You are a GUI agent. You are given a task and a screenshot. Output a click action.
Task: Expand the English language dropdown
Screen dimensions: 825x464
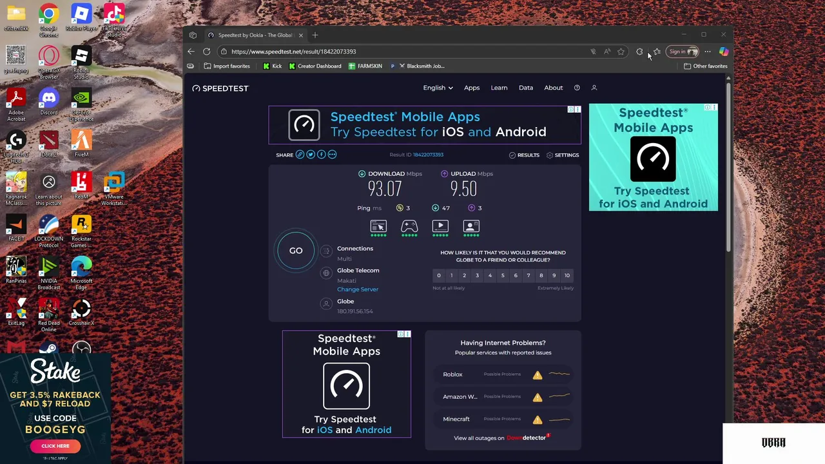(438, 88)
